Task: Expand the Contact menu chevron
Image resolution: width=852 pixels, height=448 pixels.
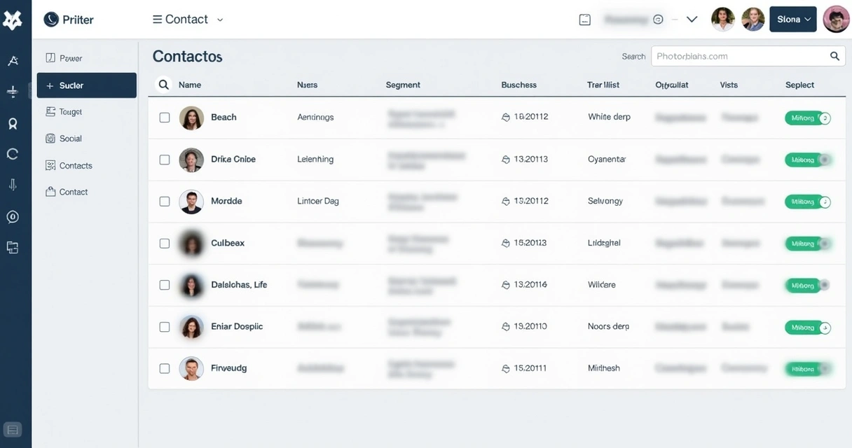Action: click(219, 20)
